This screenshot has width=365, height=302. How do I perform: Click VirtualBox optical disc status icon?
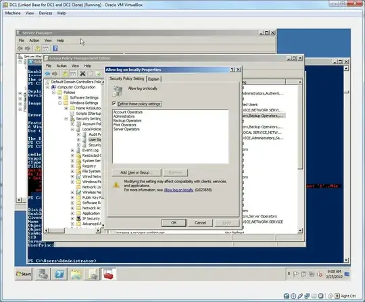(x=293, y=296)
